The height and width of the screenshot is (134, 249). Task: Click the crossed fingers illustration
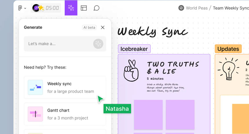click(131, 71)
